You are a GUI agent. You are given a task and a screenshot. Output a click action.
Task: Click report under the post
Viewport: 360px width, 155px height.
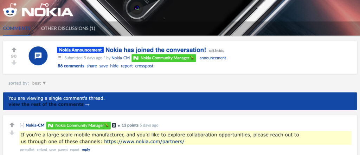127,66
